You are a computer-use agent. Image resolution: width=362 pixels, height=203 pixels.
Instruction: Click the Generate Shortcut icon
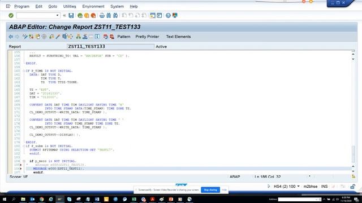(x=160, y=15)
